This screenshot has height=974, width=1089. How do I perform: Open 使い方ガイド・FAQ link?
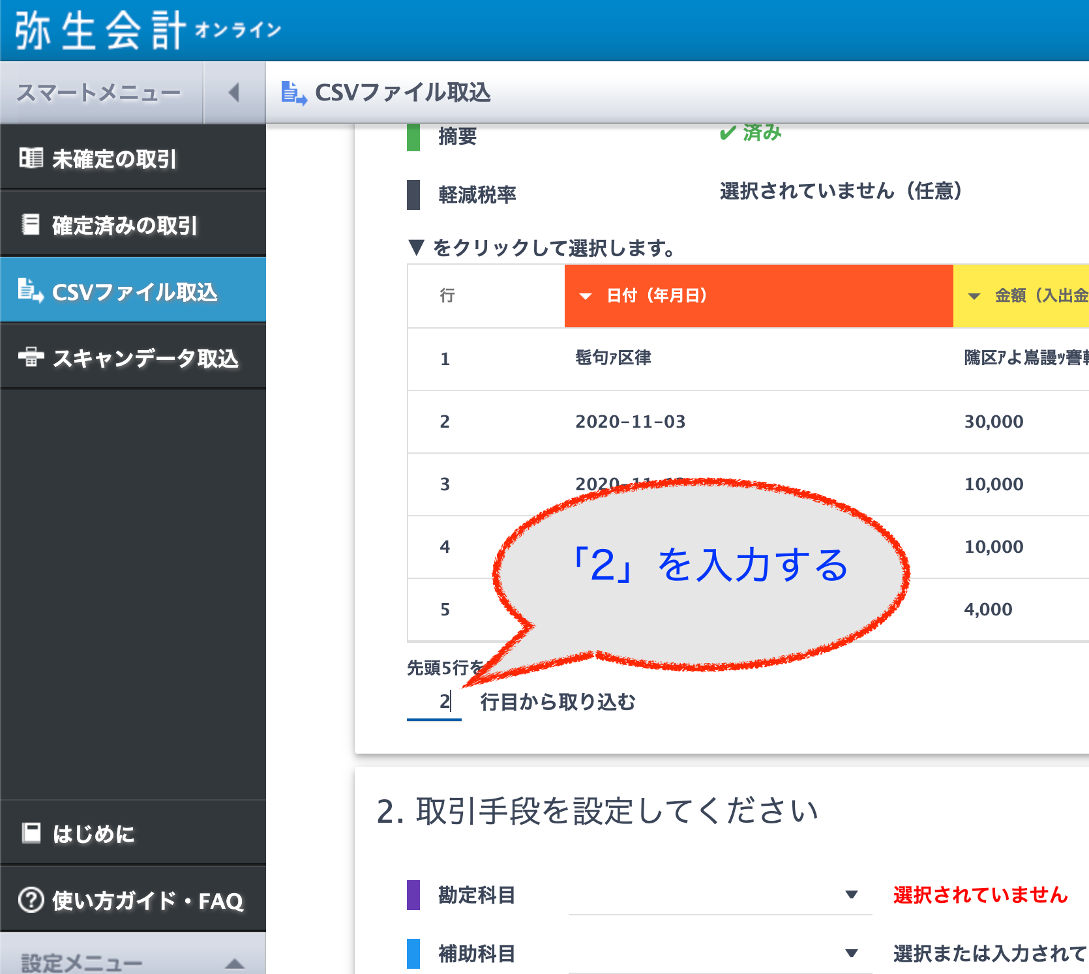(147, 900)
